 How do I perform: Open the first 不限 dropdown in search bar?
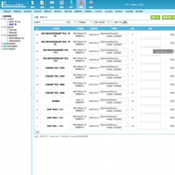pos(71,22)
